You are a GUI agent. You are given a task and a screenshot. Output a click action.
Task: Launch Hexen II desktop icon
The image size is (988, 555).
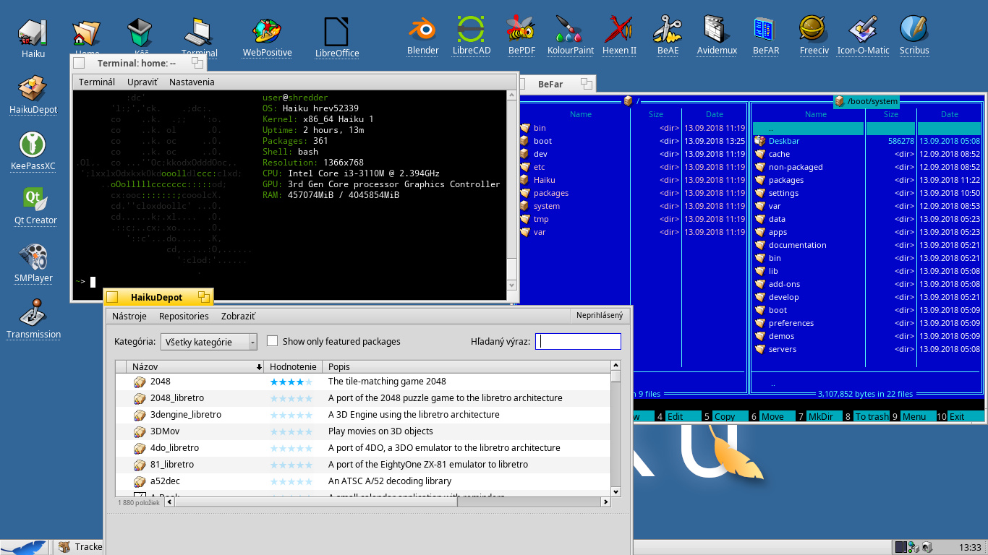coord(619,29)
